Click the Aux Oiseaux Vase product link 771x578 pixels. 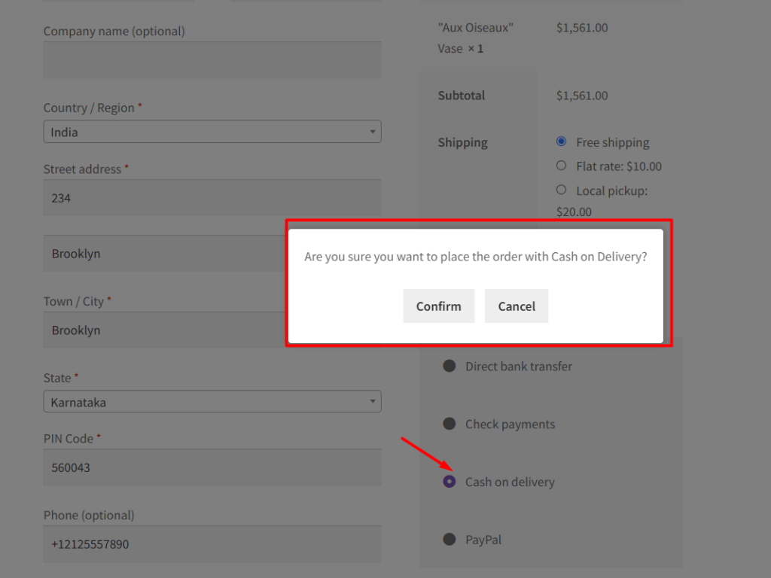click(x=475, y=36)
